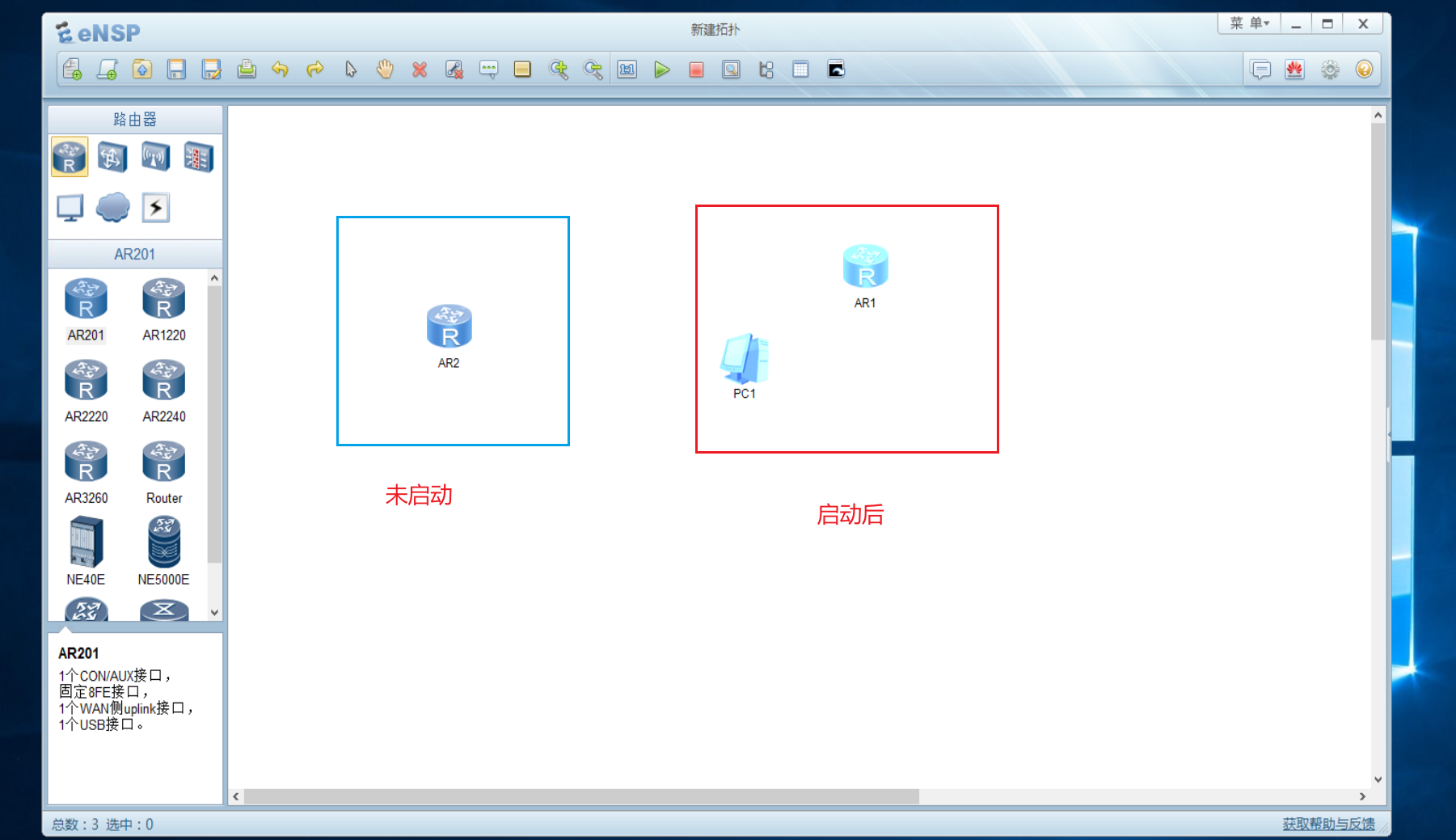Viewport: 1456px width, 840px height.
Task: Select the firewall device category
Action: [198, 157]
